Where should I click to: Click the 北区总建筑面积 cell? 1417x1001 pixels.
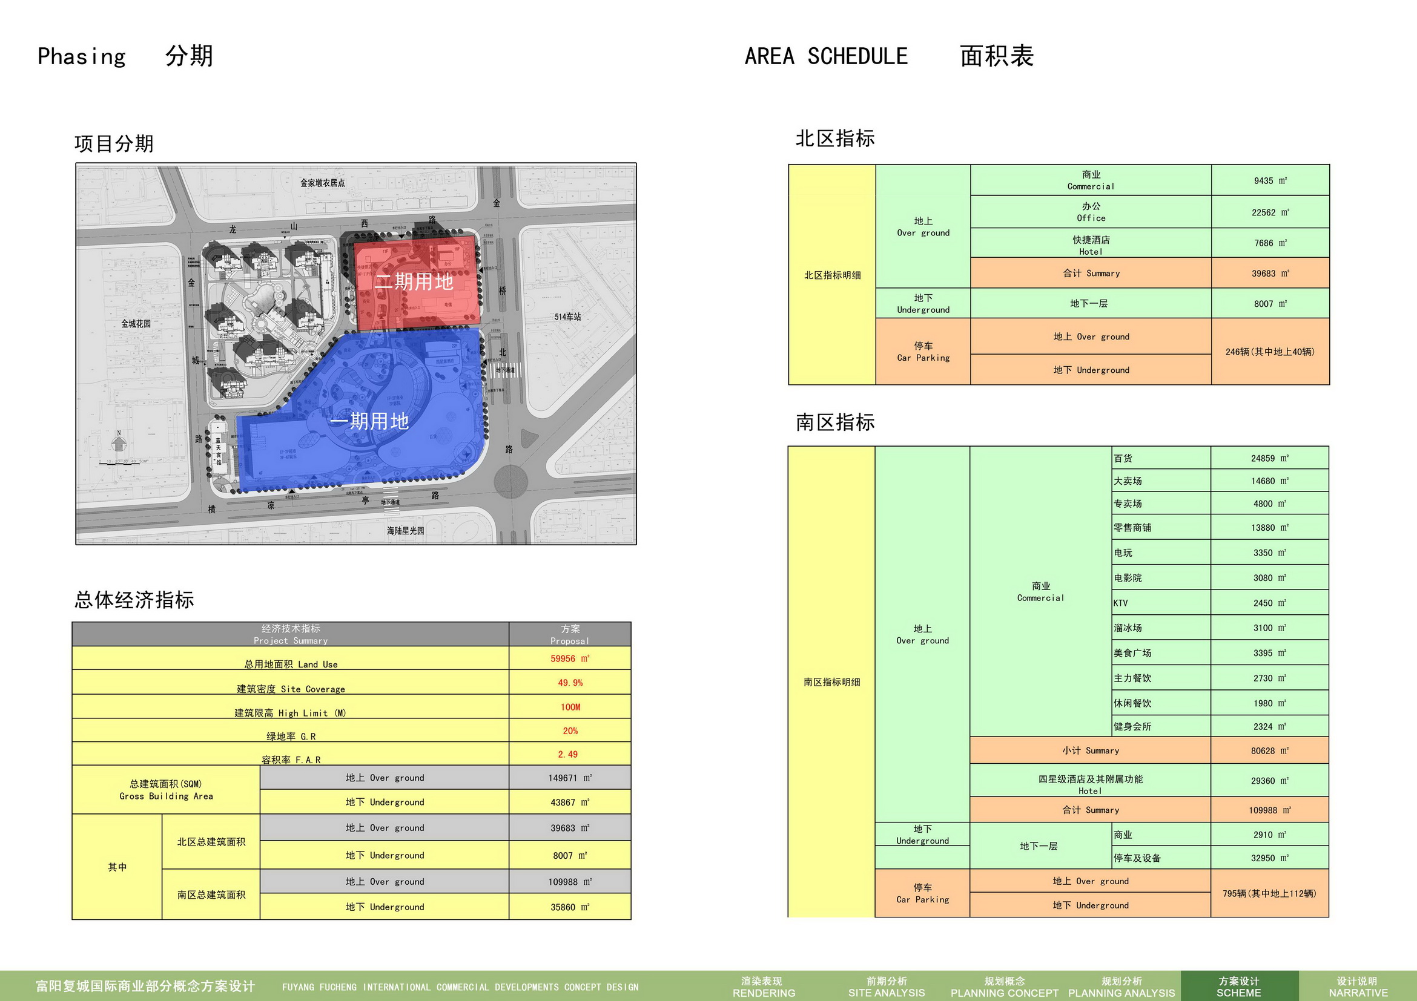tap(211, 842)
